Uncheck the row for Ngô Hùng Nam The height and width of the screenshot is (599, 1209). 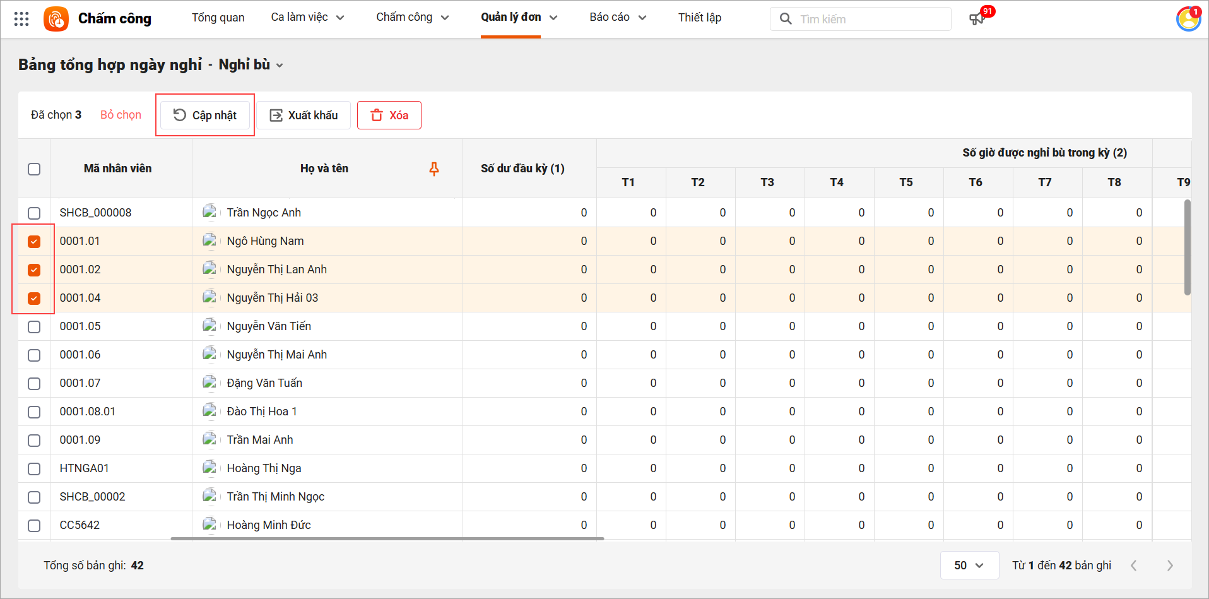click(x=34, y=242)
